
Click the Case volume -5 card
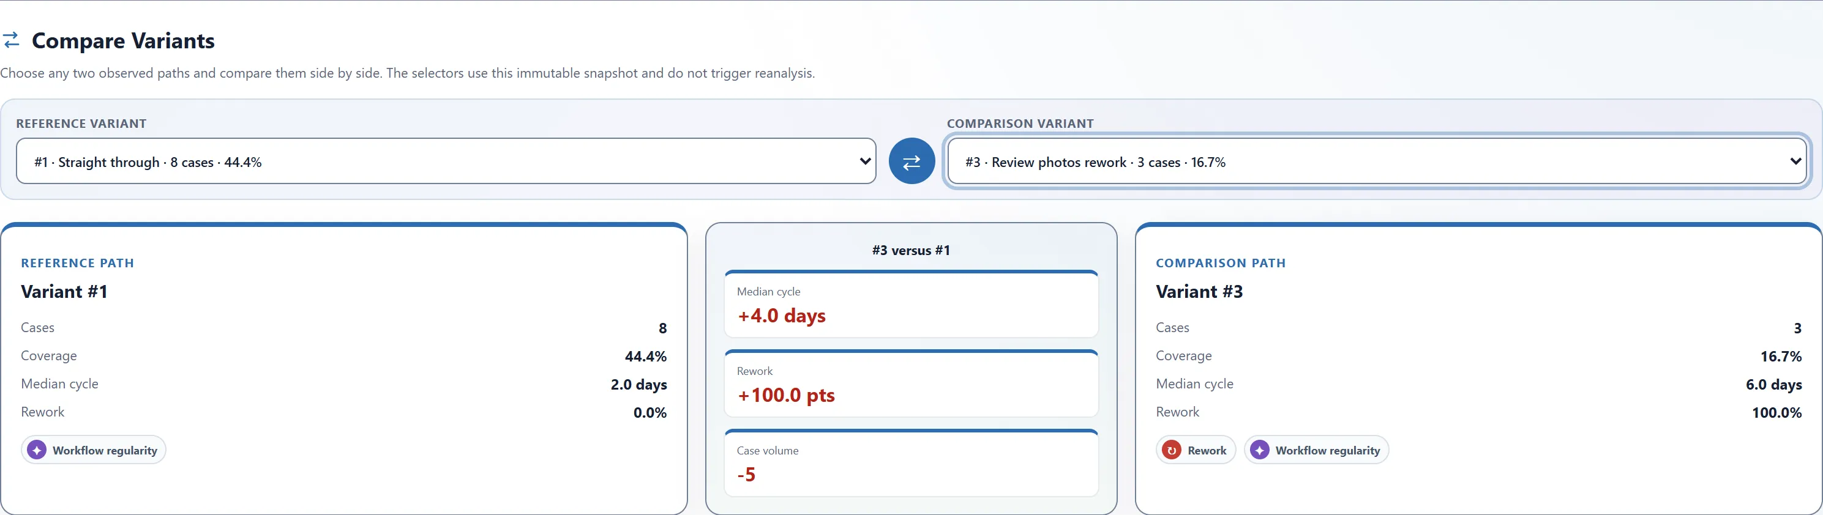911,462
